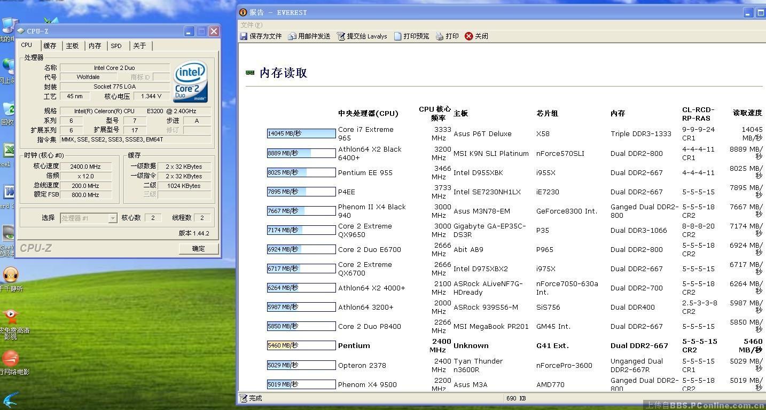Switch to the About (关于) tab in CPU-Z
Screen dimensions: 766x410
pos(139,46)
